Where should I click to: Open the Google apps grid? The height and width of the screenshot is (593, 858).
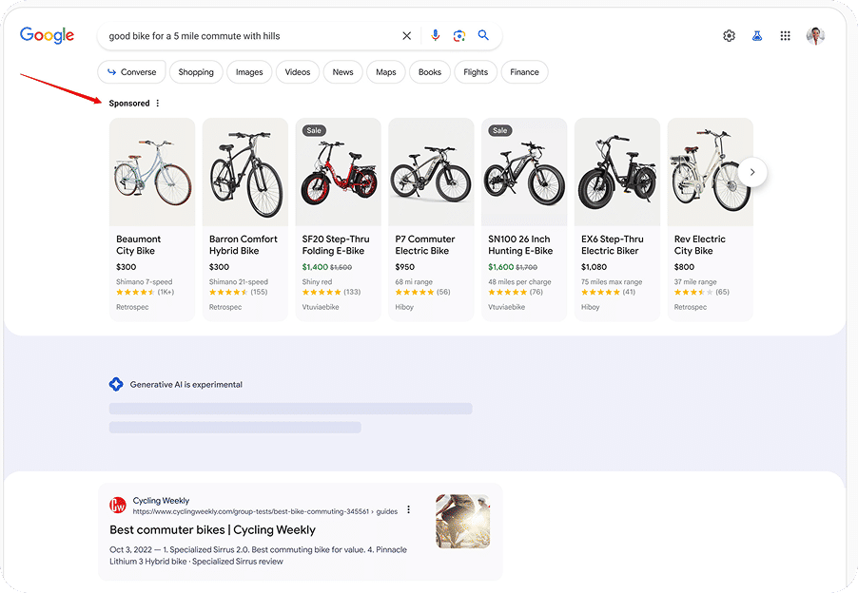pyautogui.click(x=785, y=36)
